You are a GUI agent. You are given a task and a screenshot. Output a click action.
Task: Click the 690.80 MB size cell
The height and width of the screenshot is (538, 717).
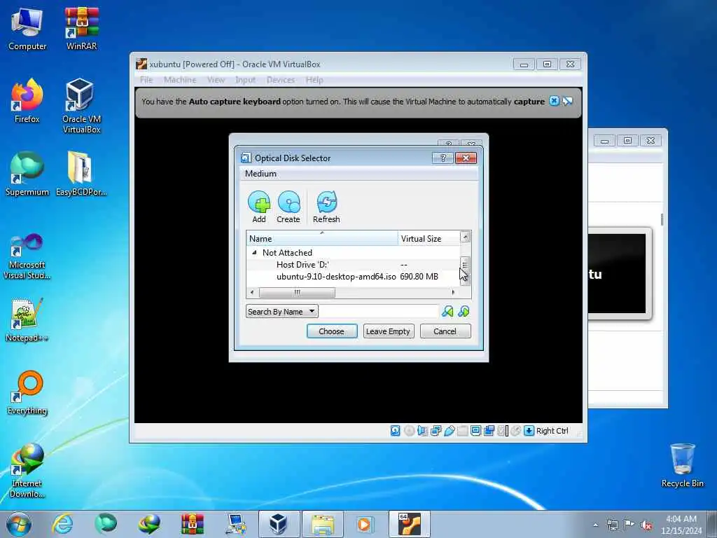[x=419, y=276]
